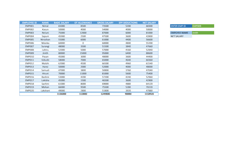
Task: Select the EPF DEDUCTIONS column header
Action: pyautogui.click(x=128, y=23)
